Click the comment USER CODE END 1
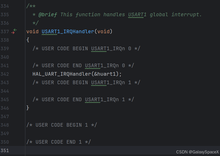220x156 pixels. pyautogui.click(x=58, y=142)
